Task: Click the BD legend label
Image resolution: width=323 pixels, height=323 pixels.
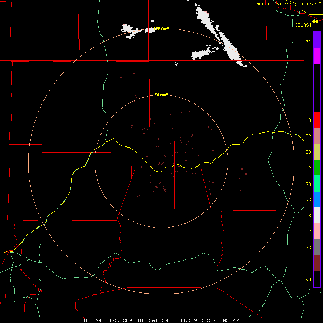Action: [x=308, y=152]
